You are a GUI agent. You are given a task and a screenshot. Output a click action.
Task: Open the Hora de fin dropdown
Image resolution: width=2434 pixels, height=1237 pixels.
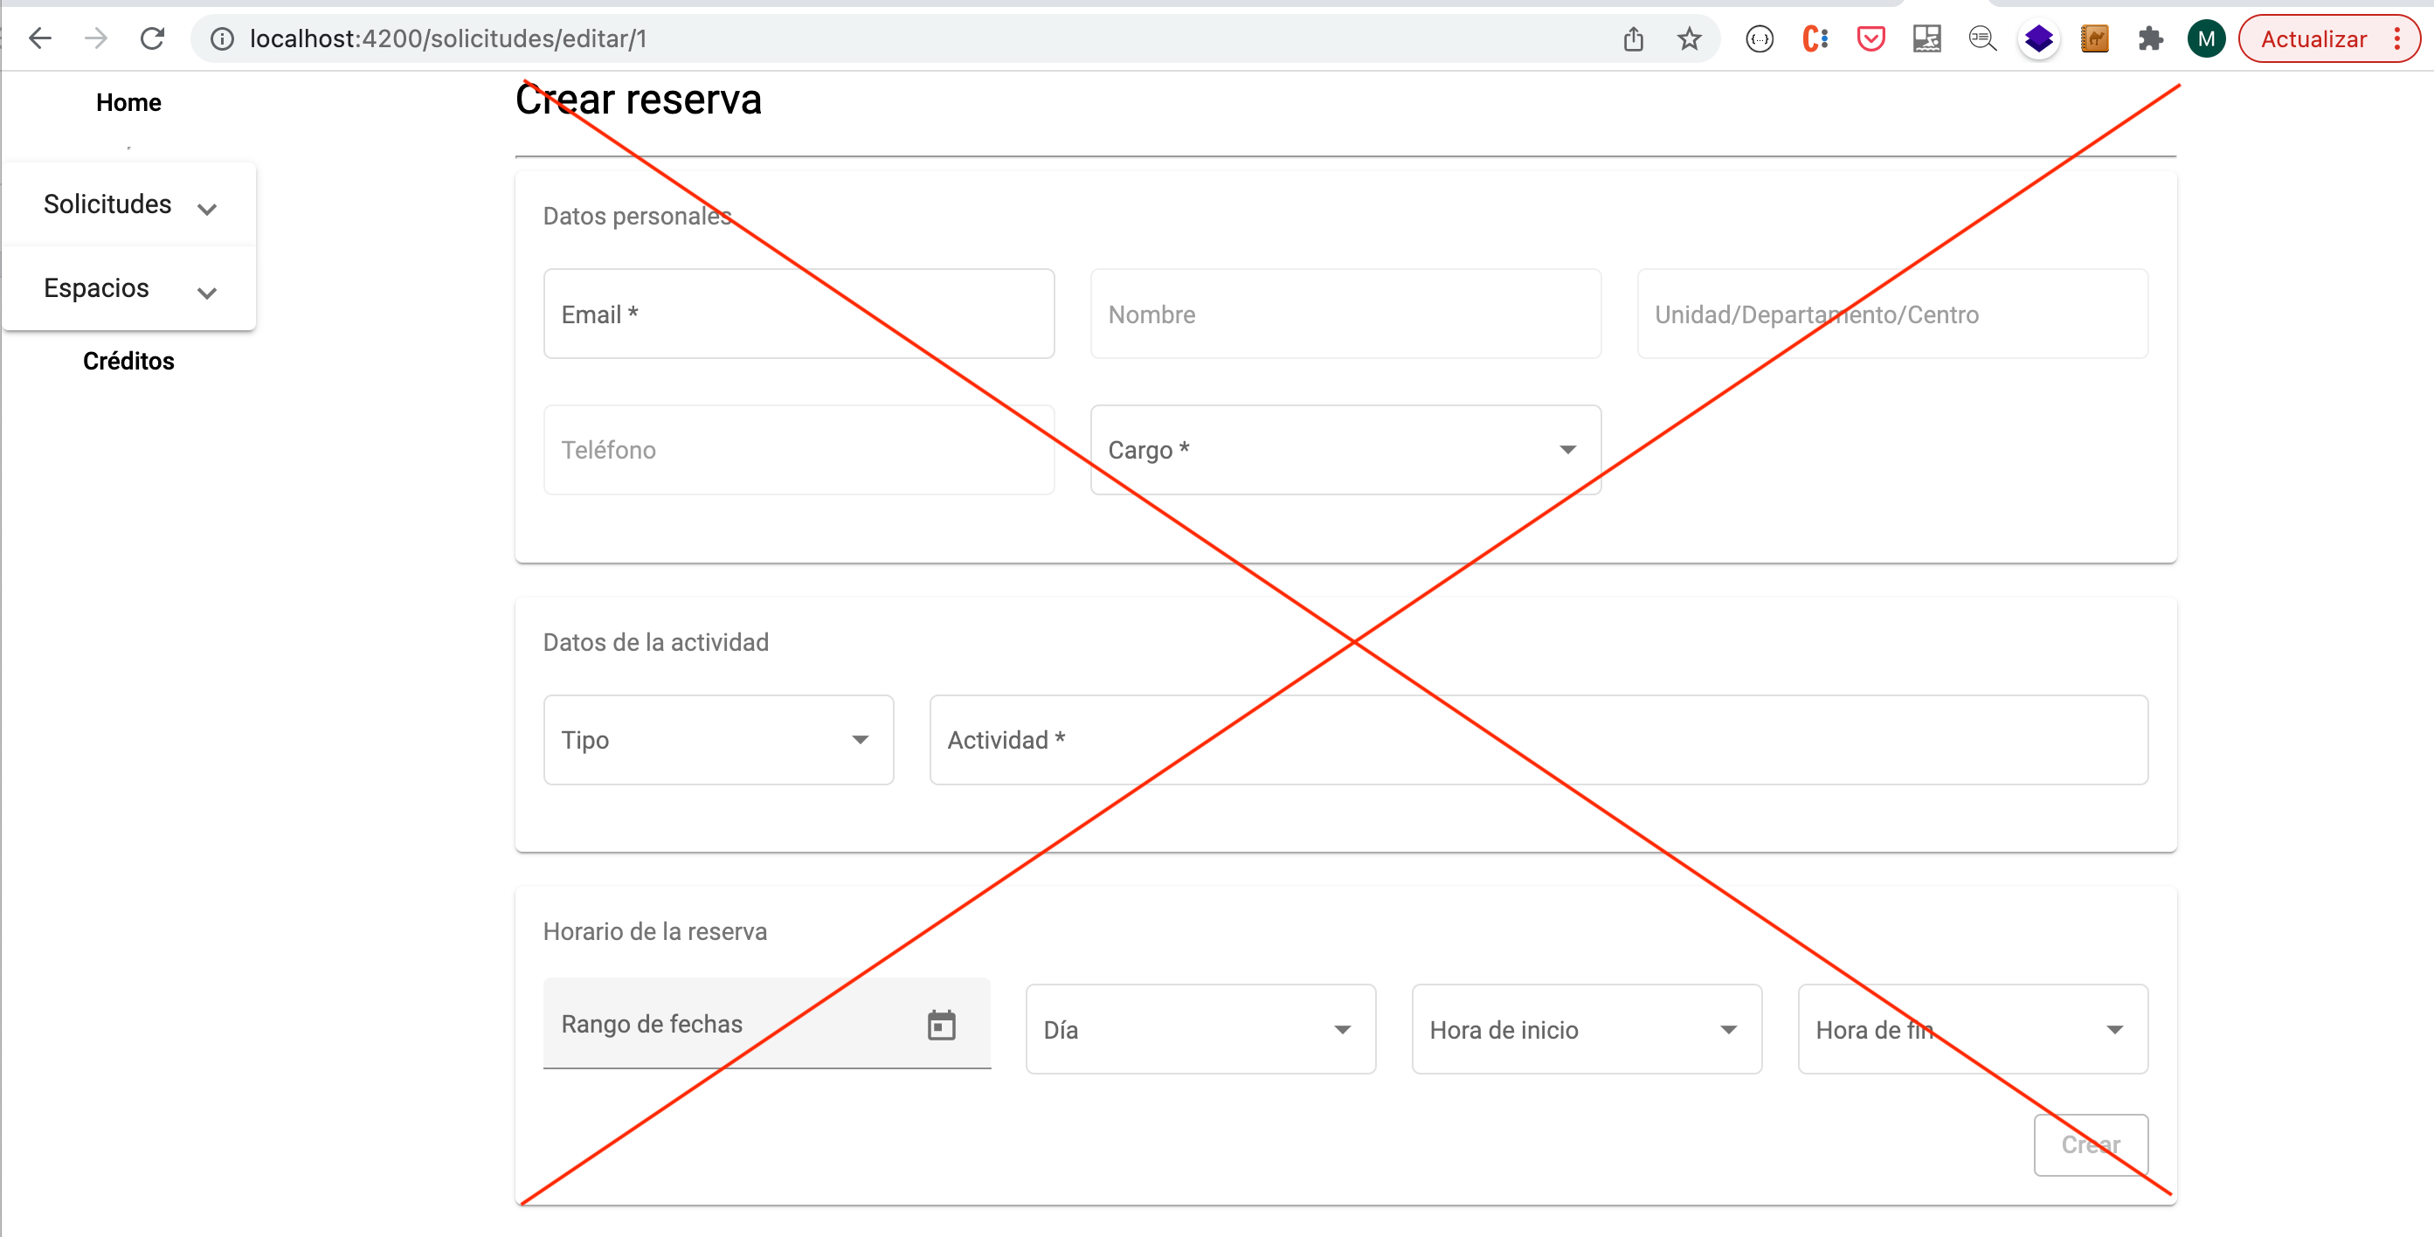[x=1973, y=1029]
